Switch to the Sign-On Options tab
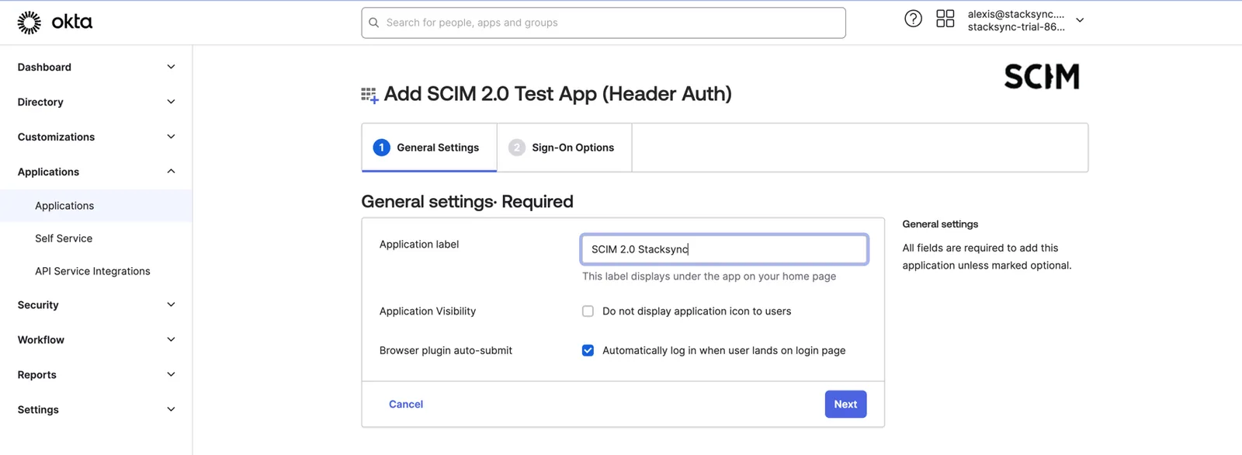Screen dimensions: 1242x455 pyautogui.click(x=564, y=148)
